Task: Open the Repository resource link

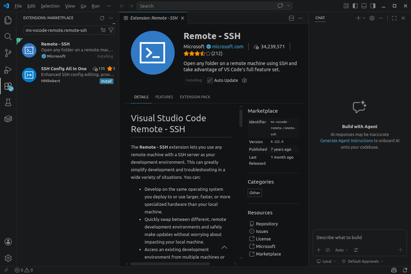Action: coord(267,224)
